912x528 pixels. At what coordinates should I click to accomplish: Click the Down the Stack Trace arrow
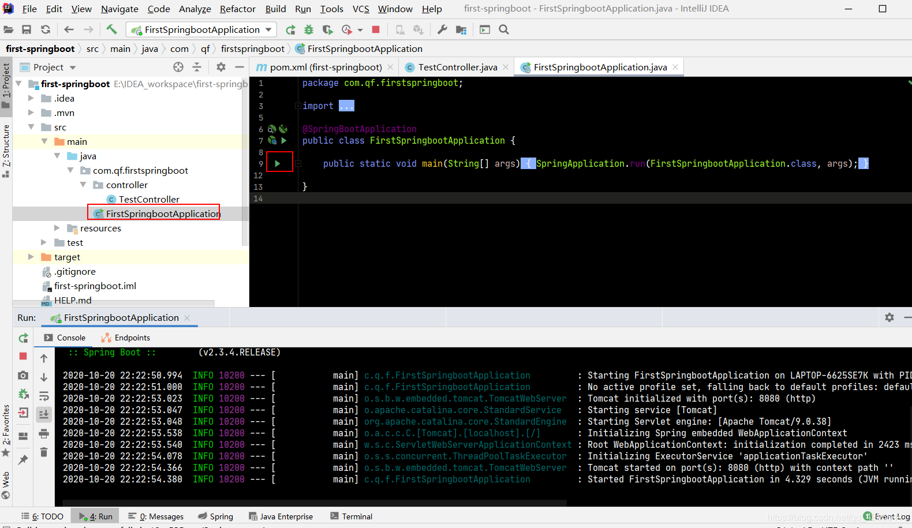[x=44, y=377]
